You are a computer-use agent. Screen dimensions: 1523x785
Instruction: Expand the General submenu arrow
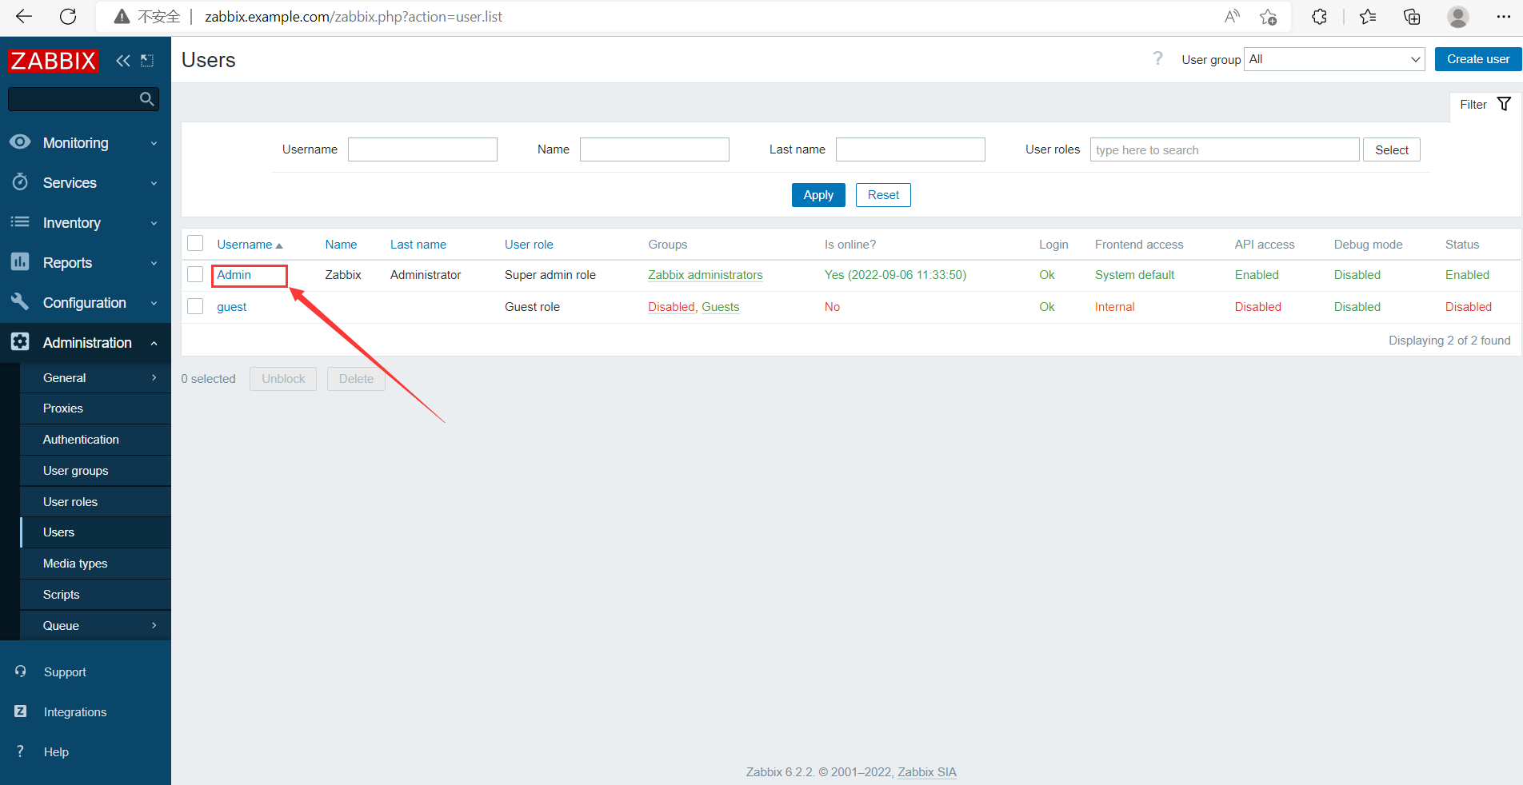click(x=154, y=377)
